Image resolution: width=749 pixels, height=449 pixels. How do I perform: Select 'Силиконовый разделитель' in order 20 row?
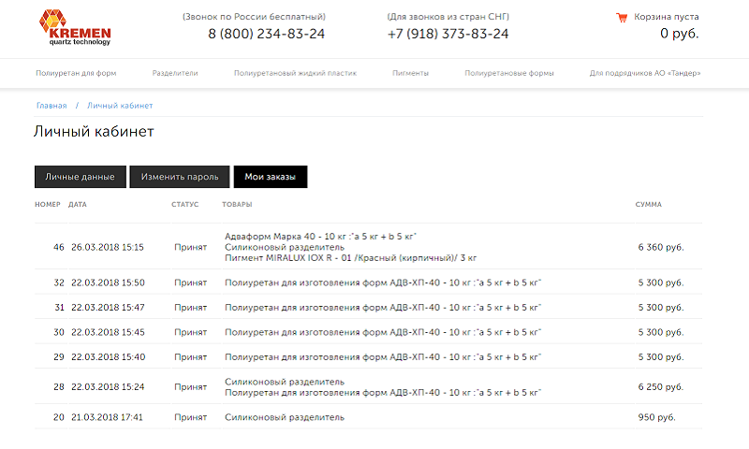coord(285,417)
